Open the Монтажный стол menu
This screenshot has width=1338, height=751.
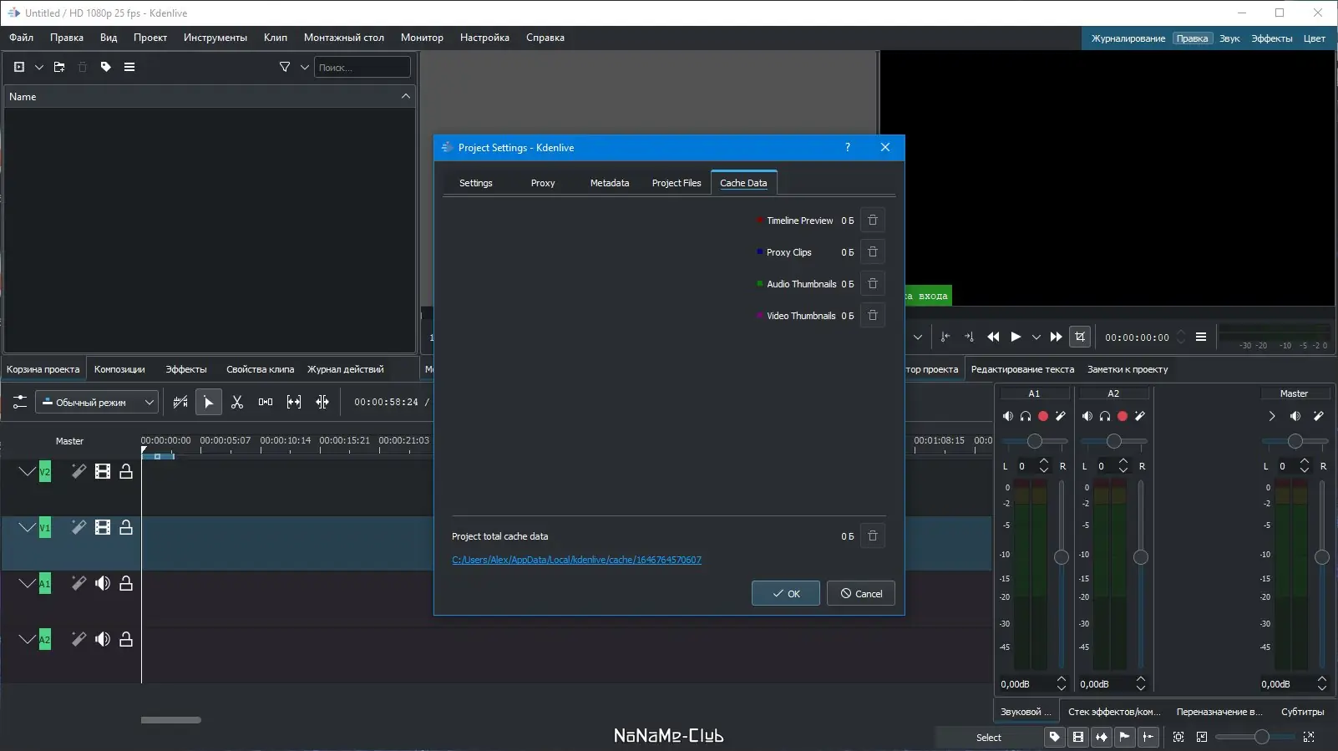tap(344, 38)
